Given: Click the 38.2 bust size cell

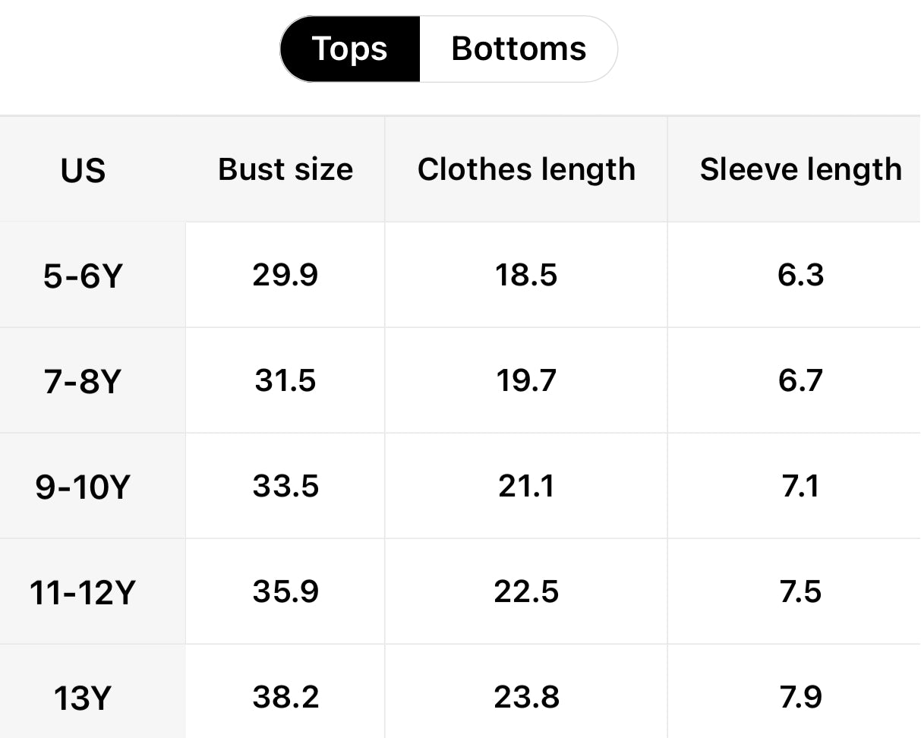Looking at the screenshot, I should [x=285, y=697].
